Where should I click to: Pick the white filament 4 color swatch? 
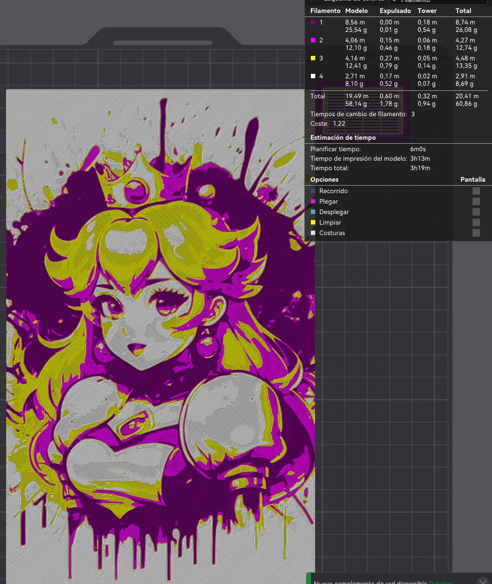(313, 76)
